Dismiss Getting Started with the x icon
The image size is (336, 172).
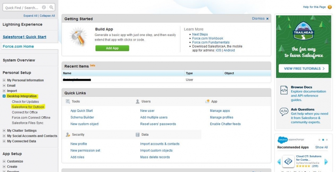tap(267, 19)
